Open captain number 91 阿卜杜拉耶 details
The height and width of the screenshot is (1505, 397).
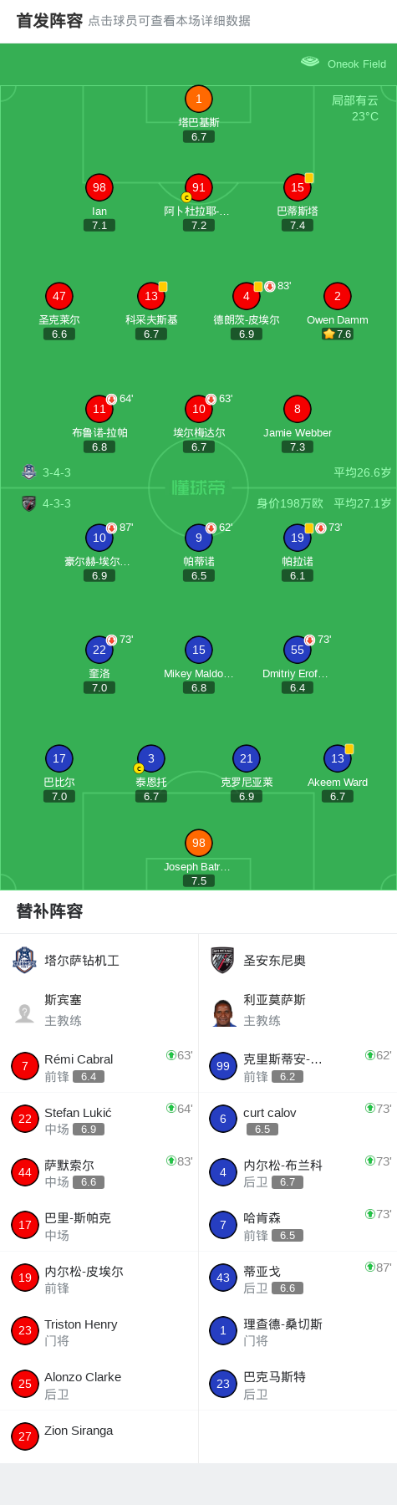[x=199, y=187]
